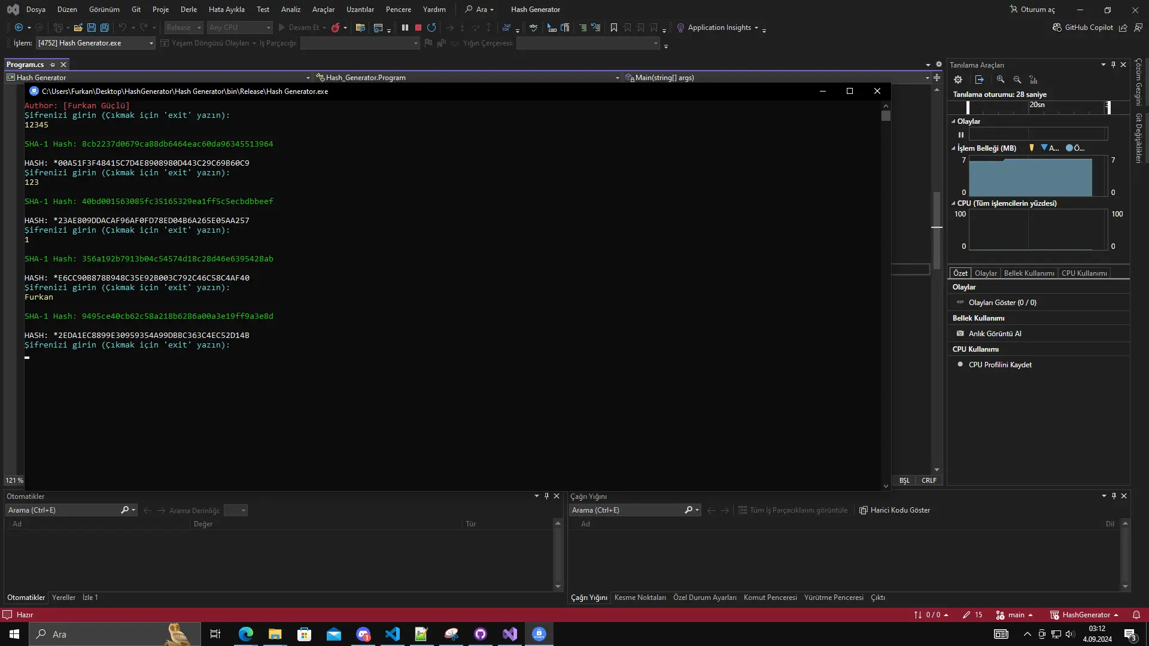Toggle auto-hide pin on Tanılama Araçları panel

click(1113, 65)
